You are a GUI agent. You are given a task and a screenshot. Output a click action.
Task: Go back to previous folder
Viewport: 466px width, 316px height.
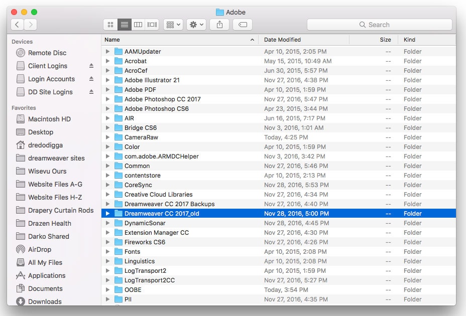[17, 25]
